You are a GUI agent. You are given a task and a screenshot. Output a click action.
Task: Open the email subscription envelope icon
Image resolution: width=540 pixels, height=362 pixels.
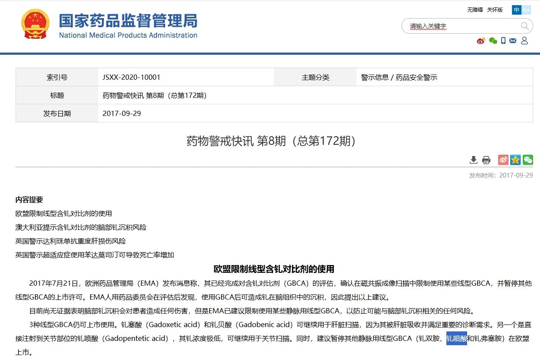tap(513, 41)
